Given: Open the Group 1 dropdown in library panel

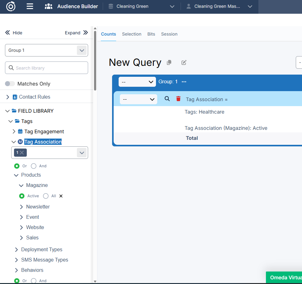Looking at the screenshot, I should 82,50.
